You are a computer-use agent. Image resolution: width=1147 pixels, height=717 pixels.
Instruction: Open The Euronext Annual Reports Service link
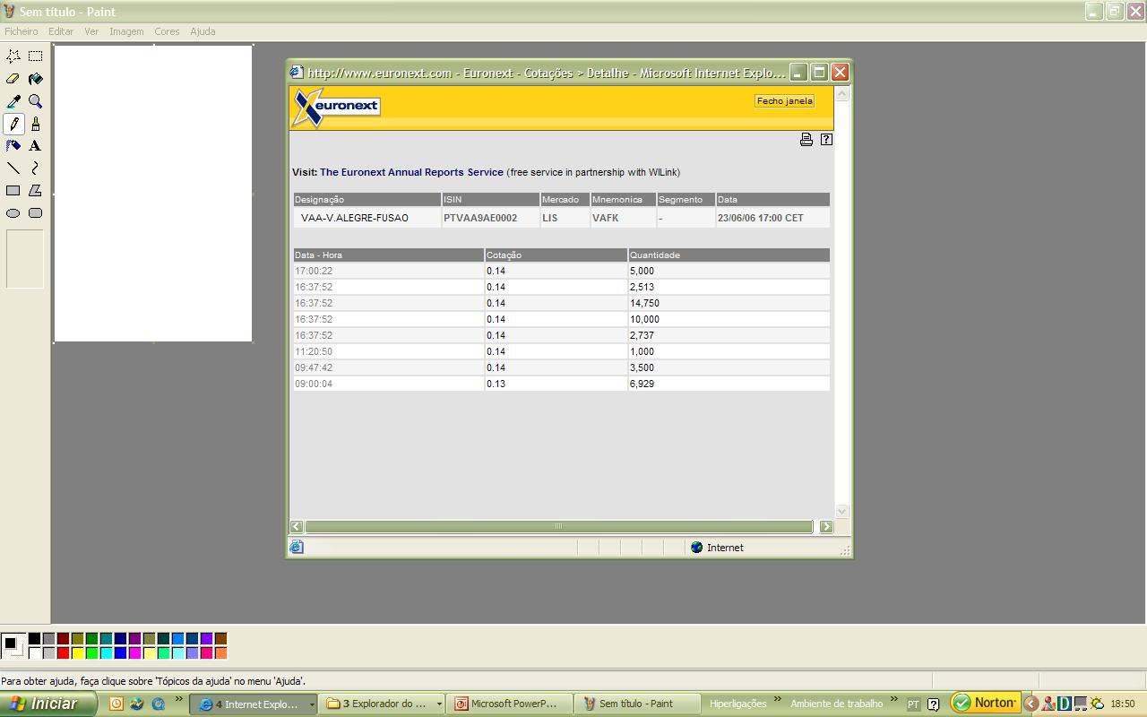pyautogui.click(x=411, y=172)
